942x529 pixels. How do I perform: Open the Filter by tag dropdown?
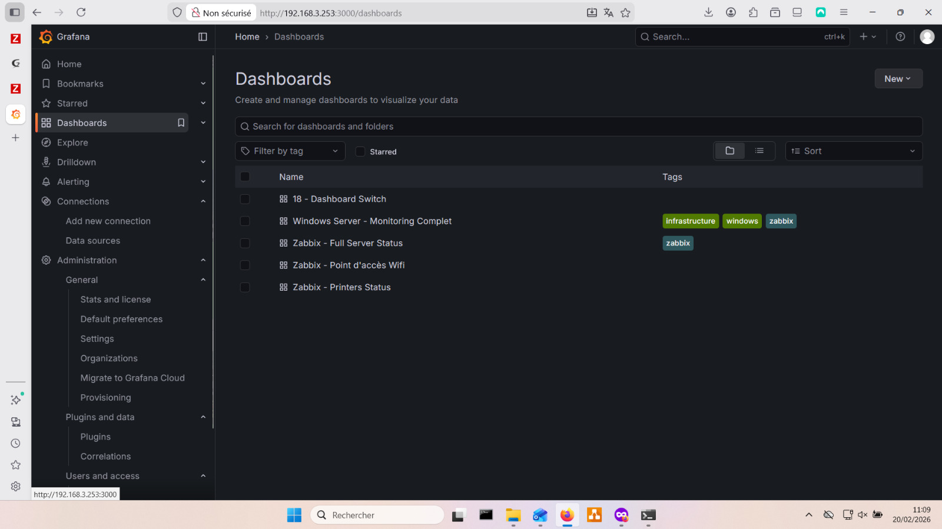(x=290, y=151)
